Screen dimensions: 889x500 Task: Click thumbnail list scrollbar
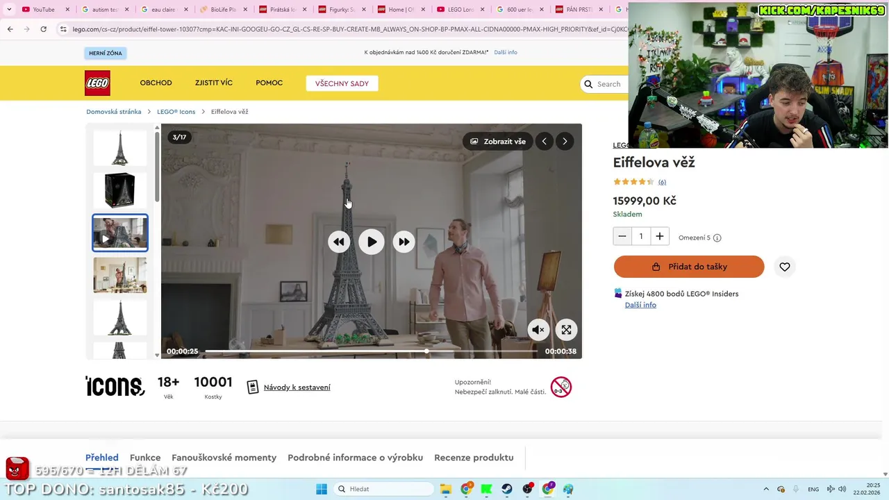[x=157, y=167]
